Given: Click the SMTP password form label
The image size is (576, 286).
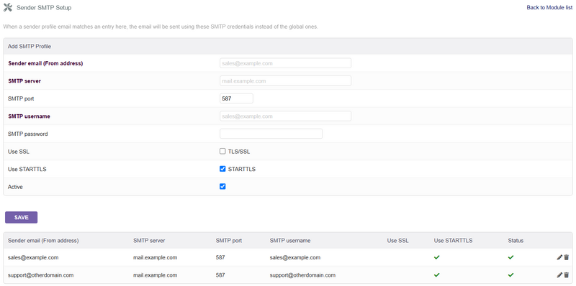Looking at the screenshot, I should 28,134.
